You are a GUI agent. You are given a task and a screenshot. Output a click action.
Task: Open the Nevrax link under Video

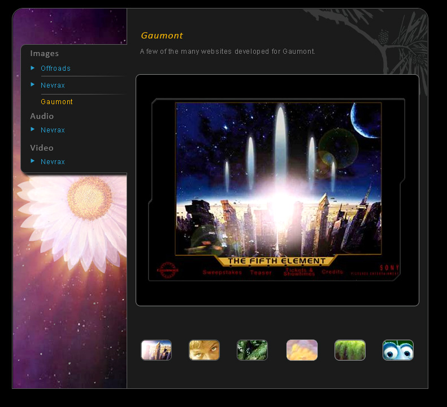53,162
